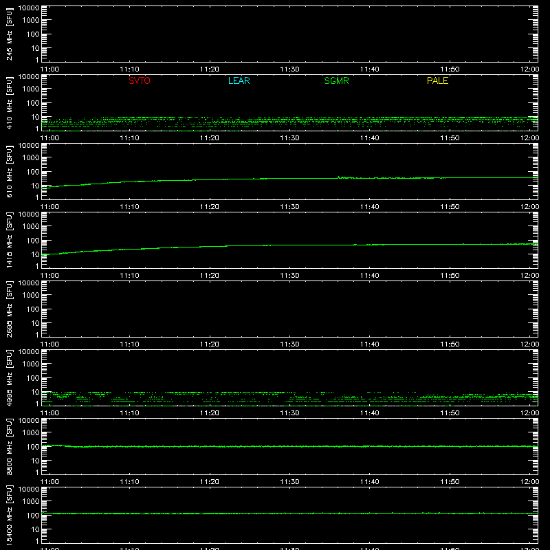Click the 10 tick of the 15400 MHz panel
Screen dimensions: 550x550
click(x=36, y=529)
